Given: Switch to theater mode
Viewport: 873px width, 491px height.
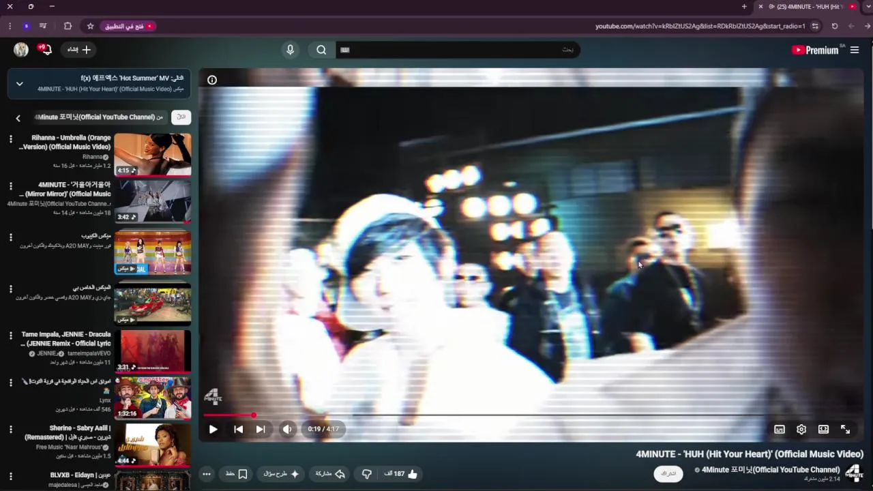Looking at the screenshot, I should click(x=823, y=429).
